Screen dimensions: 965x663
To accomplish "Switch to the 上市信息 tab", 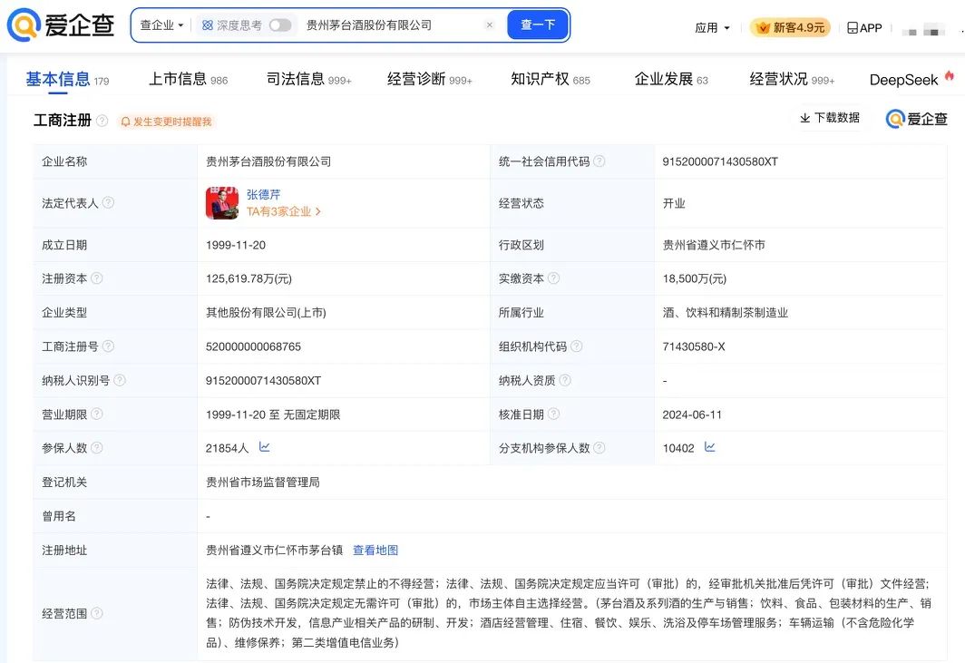I will pos(188,80).
